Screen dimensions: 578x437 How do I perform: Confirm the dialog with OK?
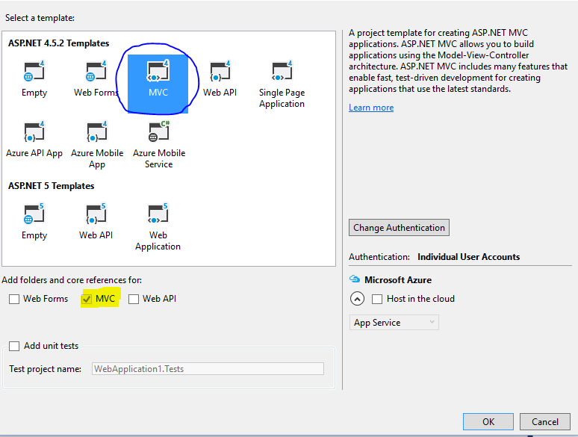[x=488, y=421]
